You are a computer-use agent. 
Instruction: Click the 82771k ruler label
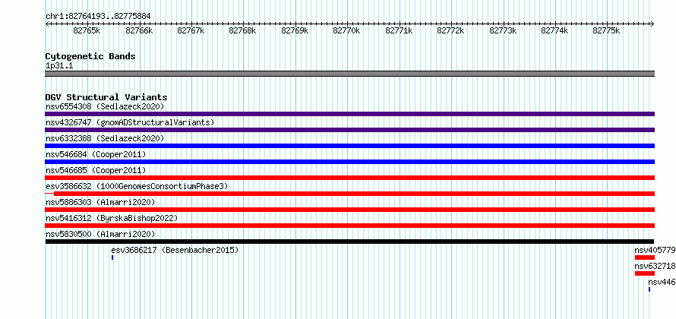coord(399,30)
